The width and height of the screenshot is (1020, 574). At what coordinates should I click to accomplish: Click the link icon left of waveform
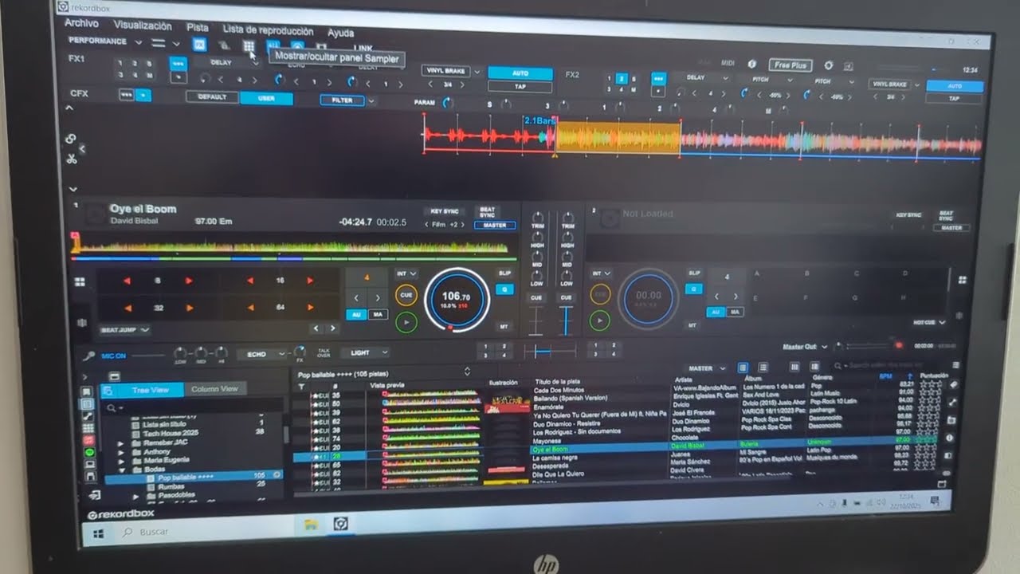pyautogui.click(x=70, y=139)
